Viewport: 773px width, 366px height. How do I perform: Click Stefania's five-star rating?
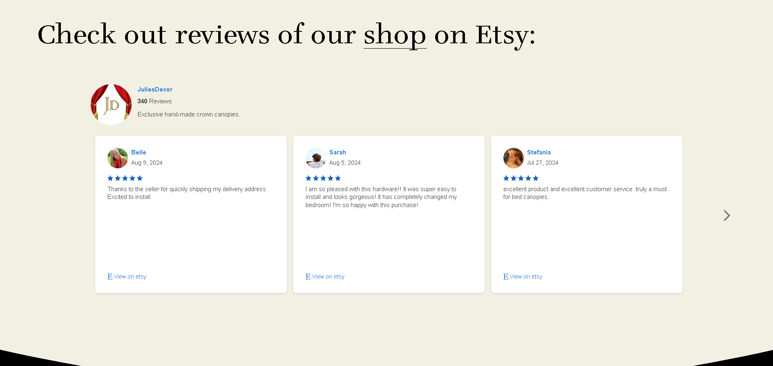tap(521, 178)
